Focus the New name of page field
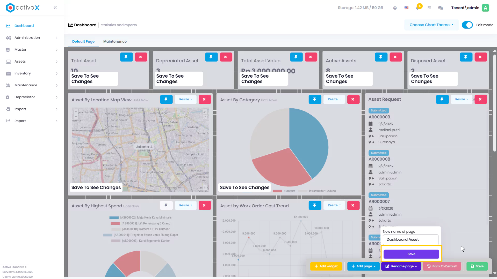497x279 pixels. click(x=411, y=239)
